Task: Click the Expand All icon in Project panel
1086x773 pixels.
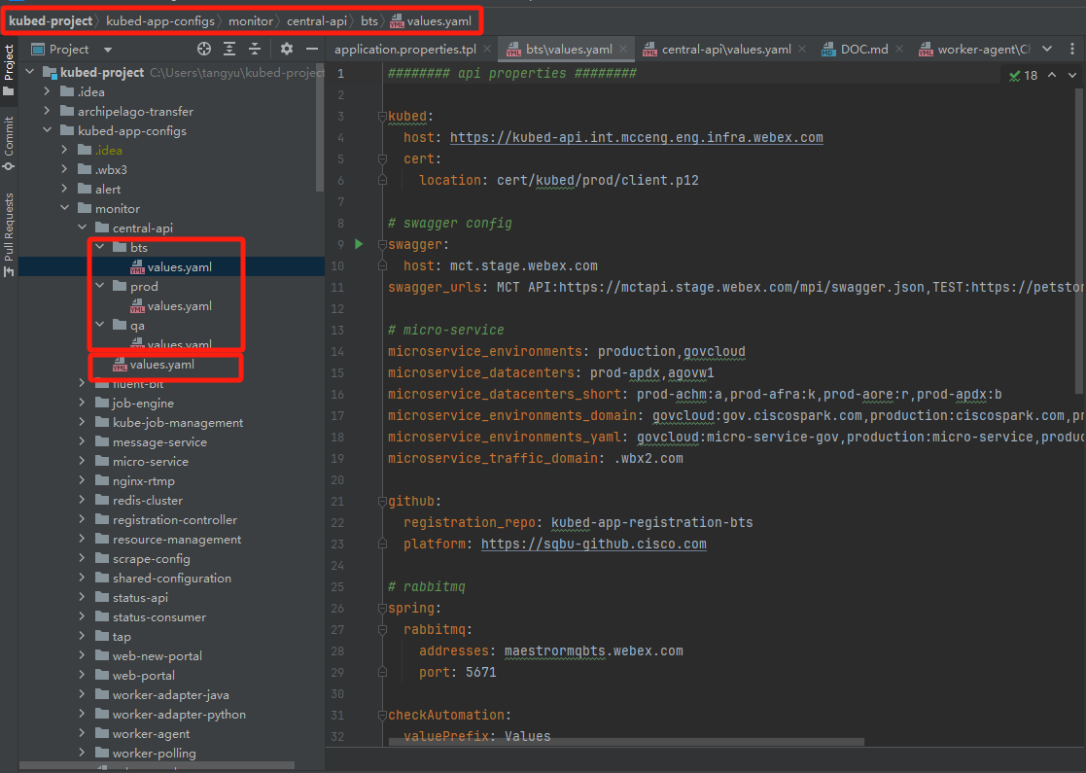Action: [x=229, y=50]
